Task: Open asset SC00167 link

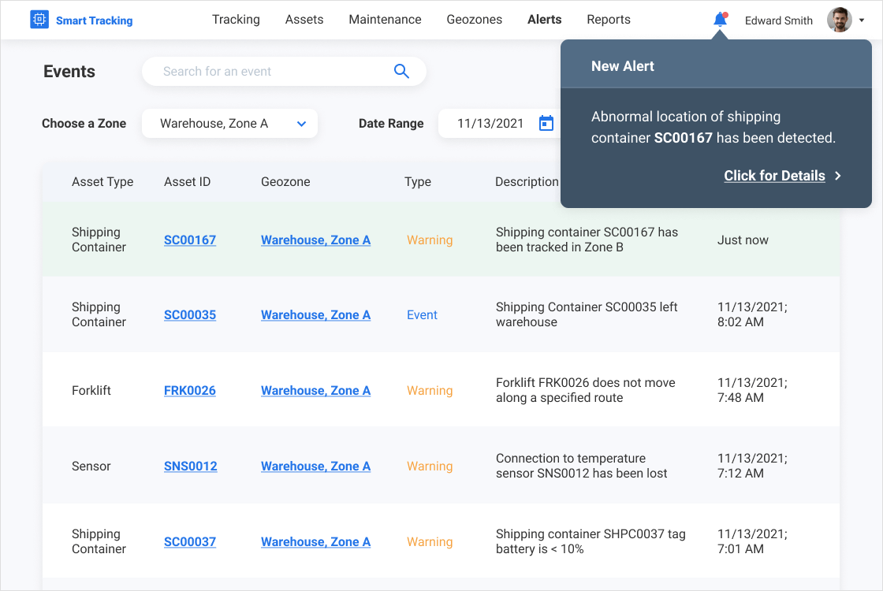Action: click(x=190, y=240)
